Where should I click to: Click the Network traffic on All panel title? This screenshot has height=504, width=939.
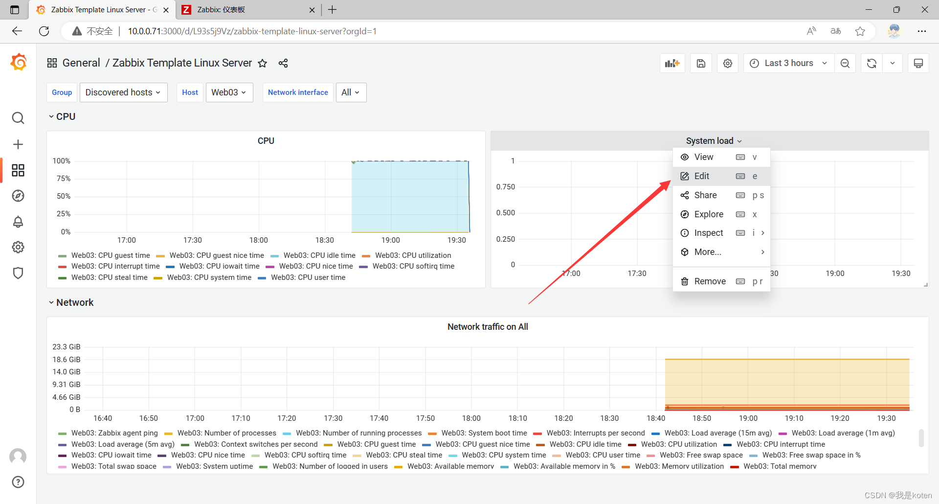pyautogui.click(x=488, y=327)
